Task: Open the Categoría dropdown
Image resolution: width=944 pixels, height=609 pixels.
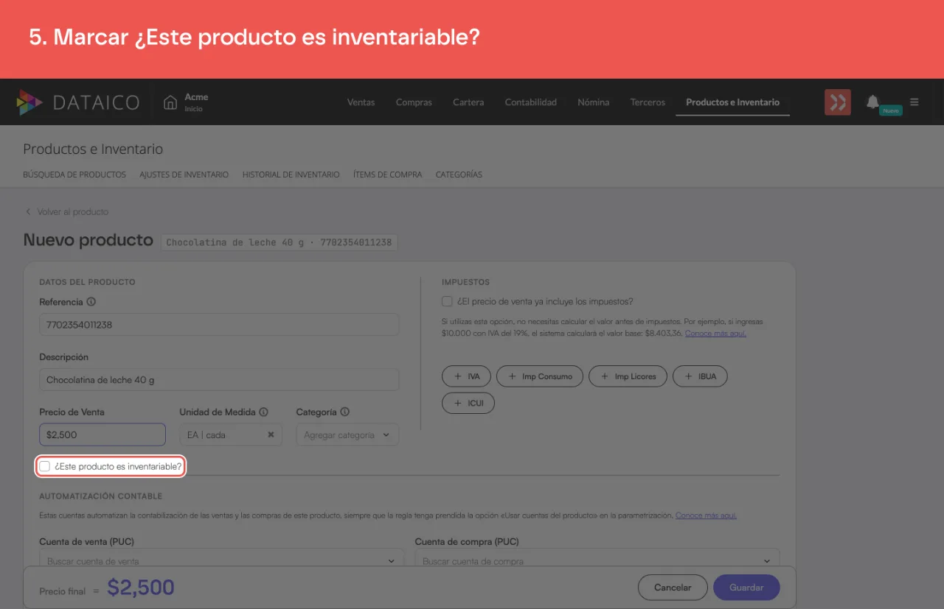Action: 347,434
